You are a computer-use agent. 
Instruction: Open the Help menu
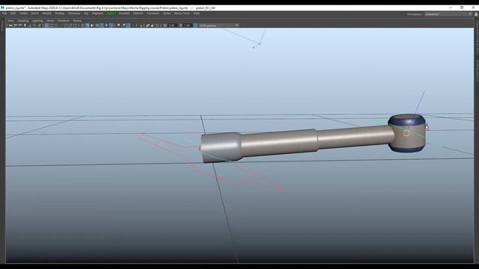pos(196,13)
